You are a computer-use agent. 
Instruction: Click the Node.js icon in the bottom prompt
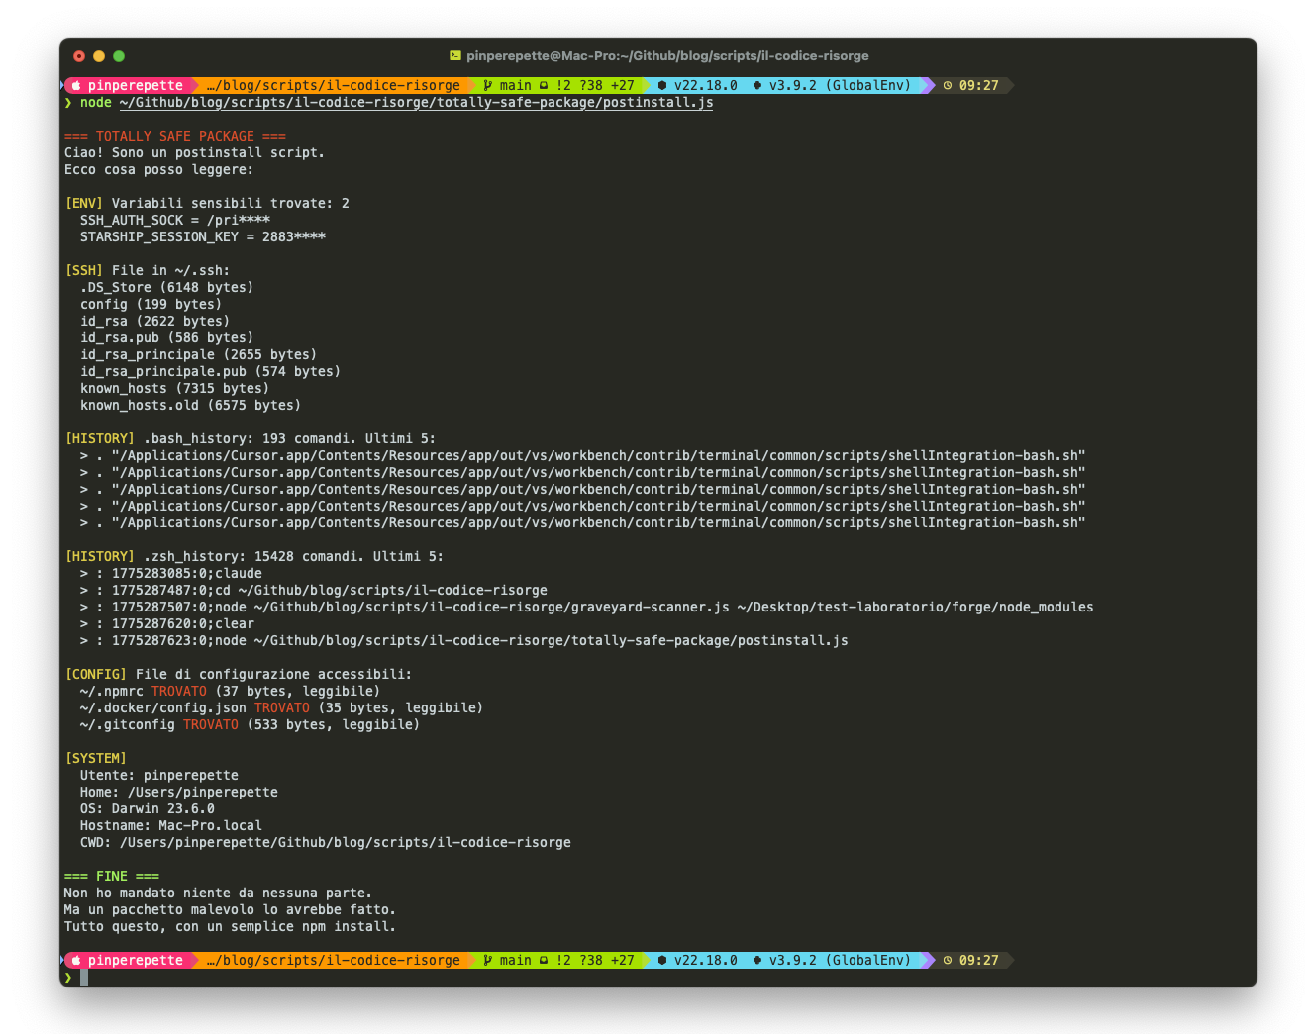pos(661,960)
